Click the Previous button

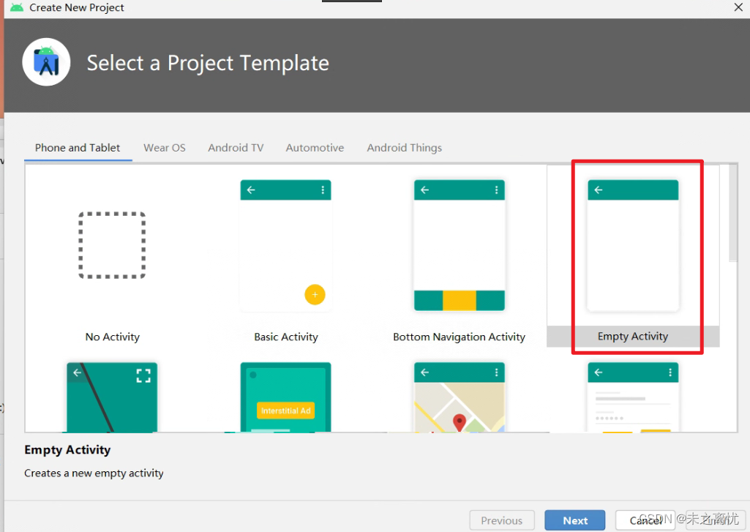click(502, 520)
